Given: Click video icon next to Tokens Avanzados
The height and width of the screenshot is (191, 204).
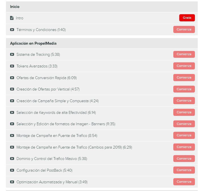Looking at the screenshot, I should (x=12, y=66).
